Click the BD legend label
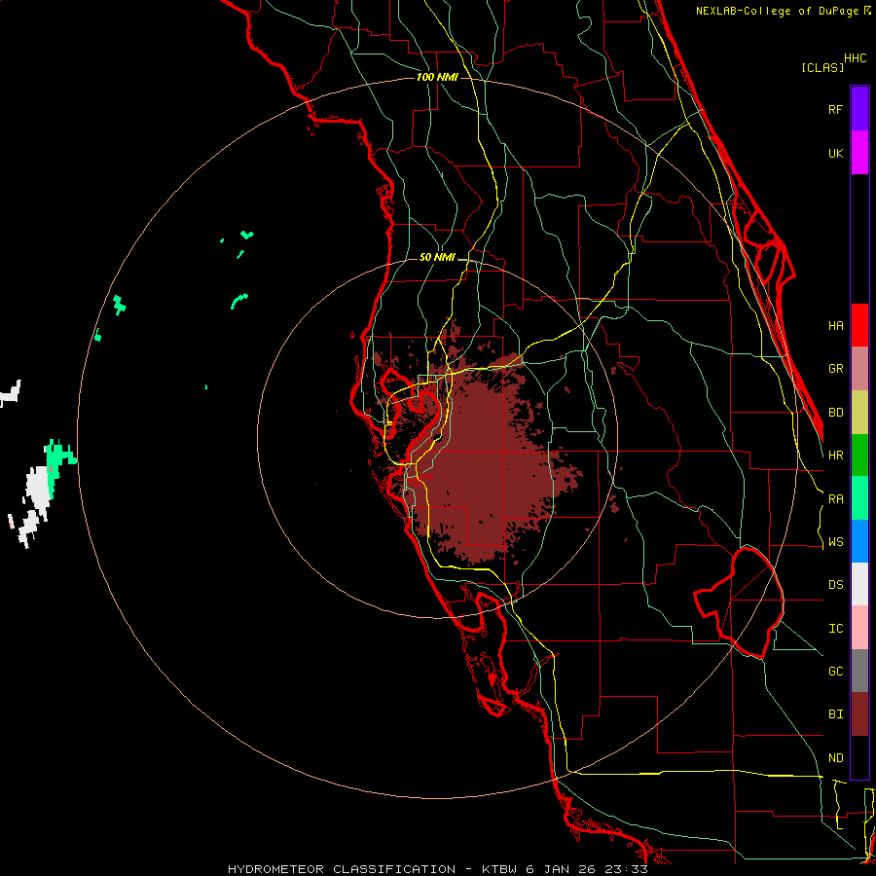This screenshot has height=876, width=876. pos(835,413)
